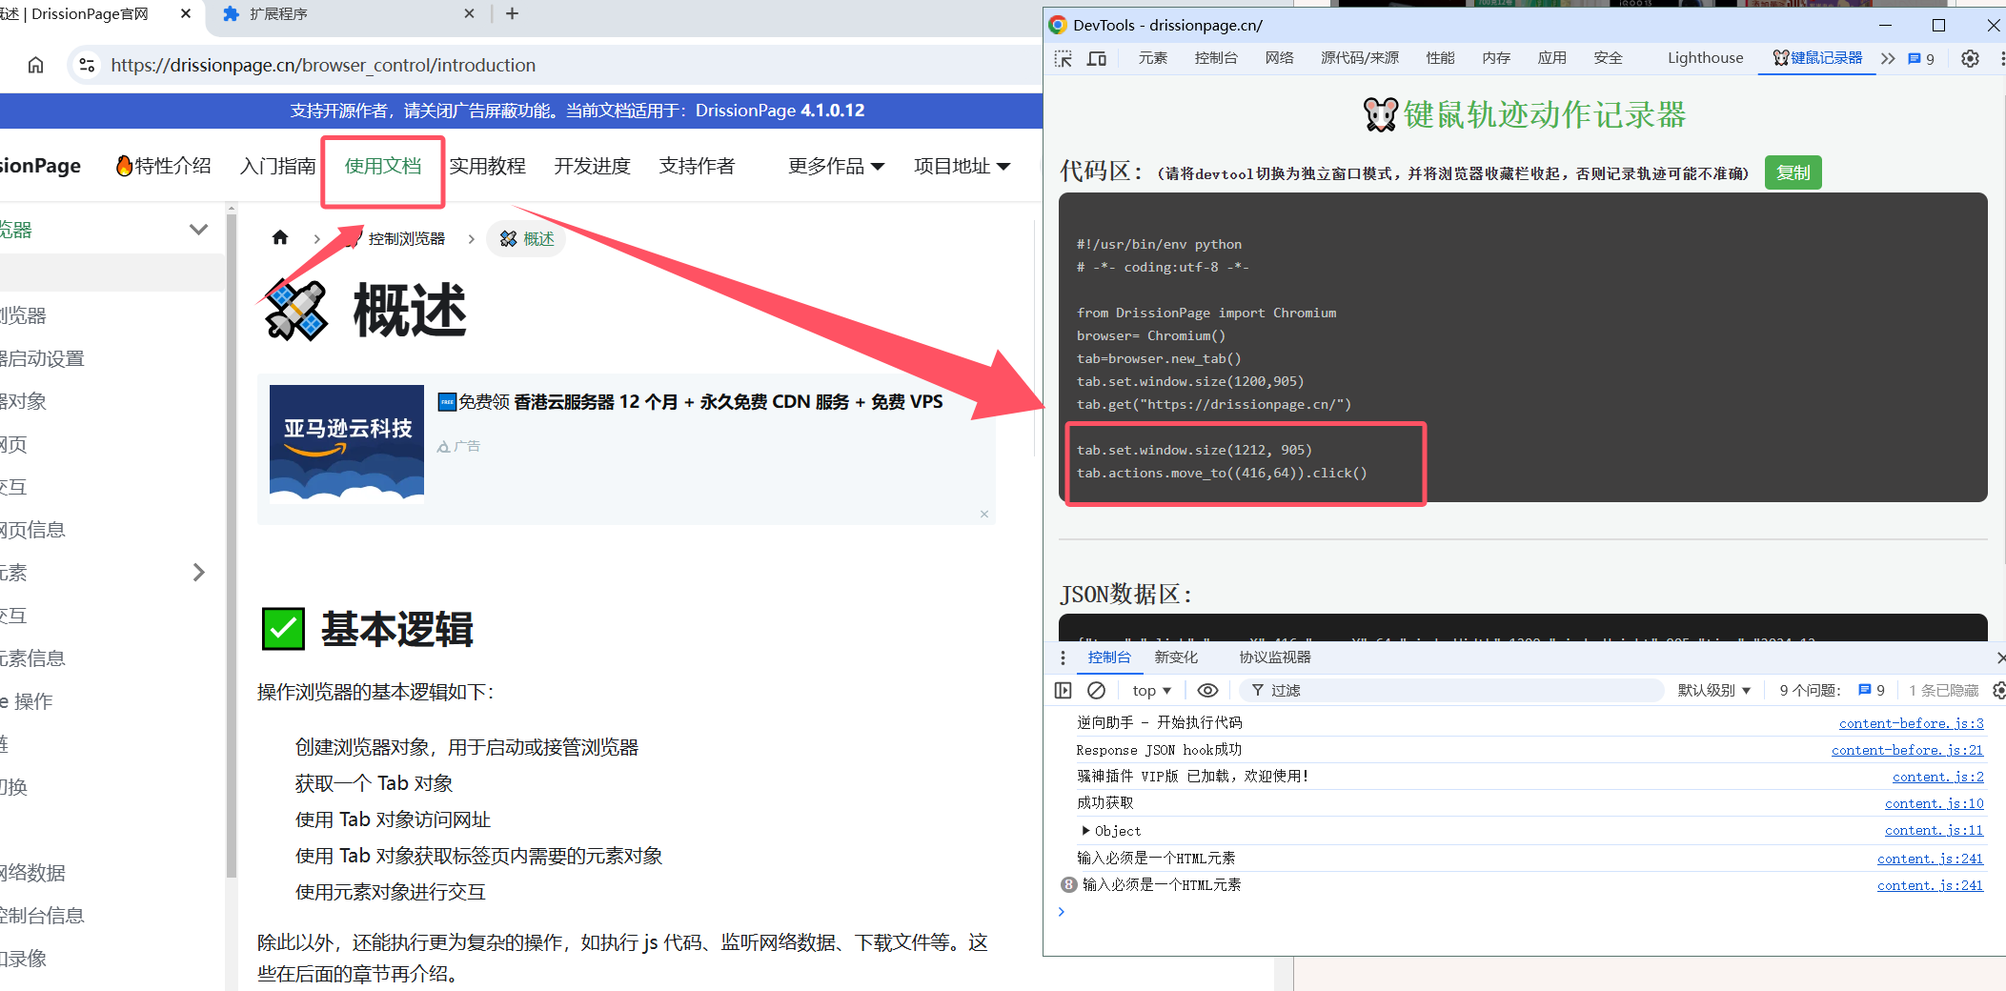Screen dimensions: 2006x991
Task: Collapse the sidebar top category chevron
Action: pyautogui.click(x=198, y=229)
